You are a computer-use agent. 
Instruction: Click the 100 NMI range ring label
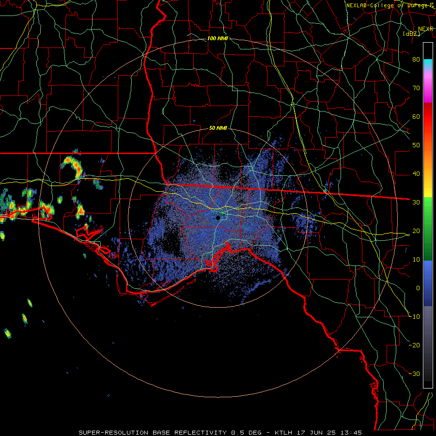218,38
